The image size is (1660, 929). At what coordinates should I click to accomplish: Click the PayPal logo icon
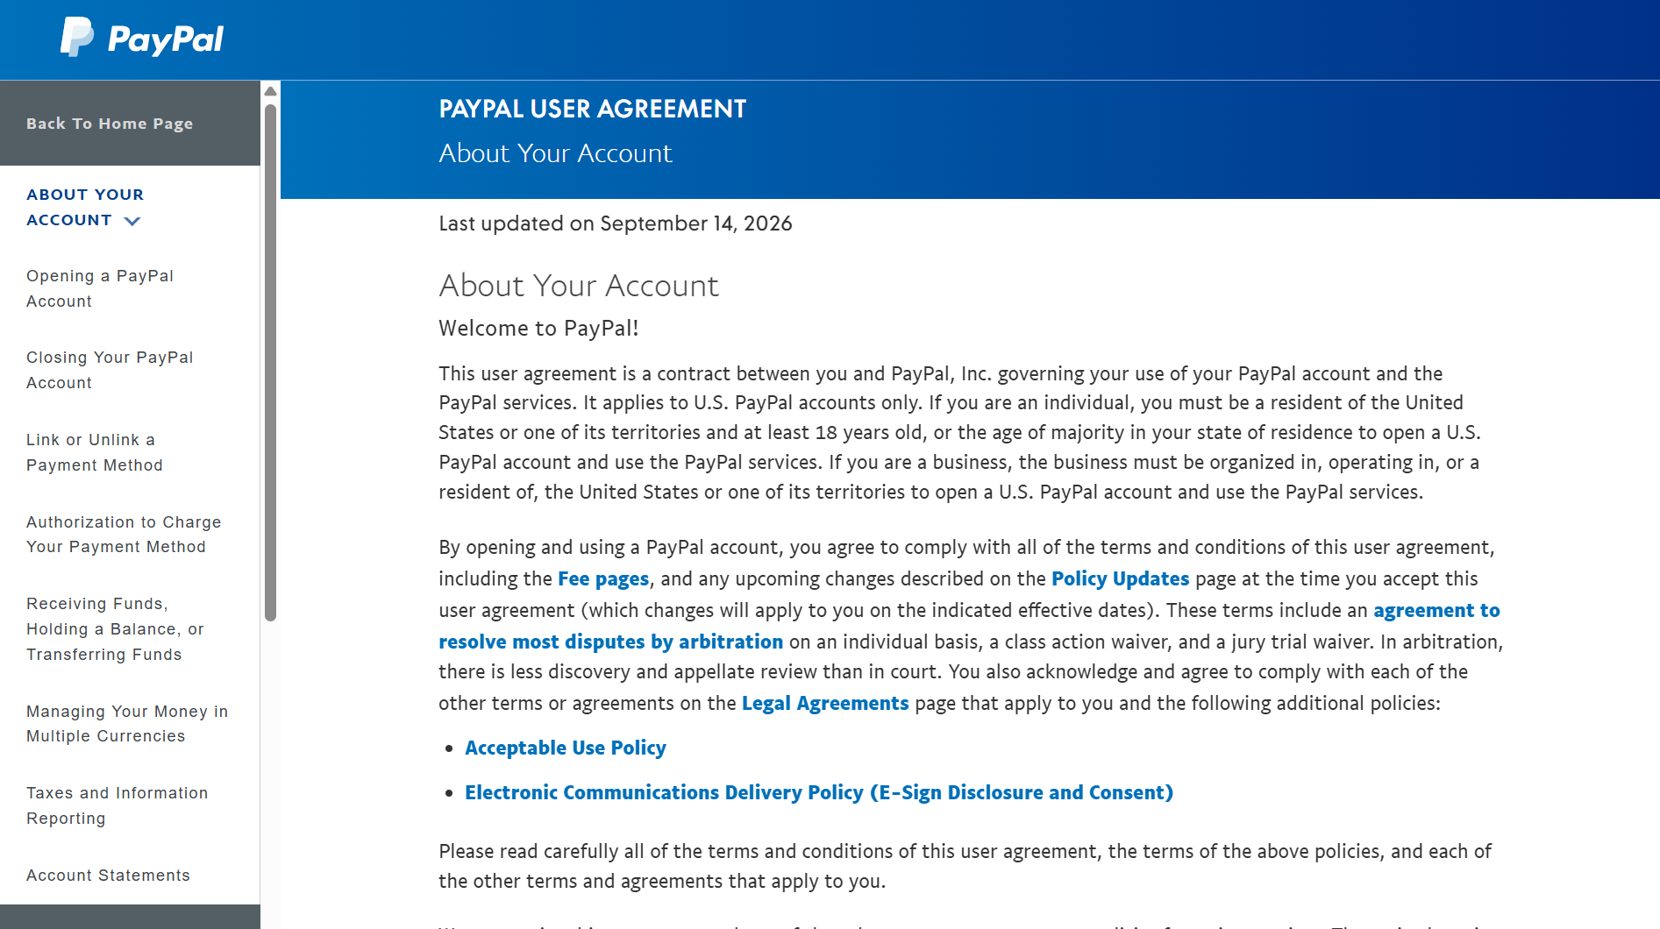76,38
